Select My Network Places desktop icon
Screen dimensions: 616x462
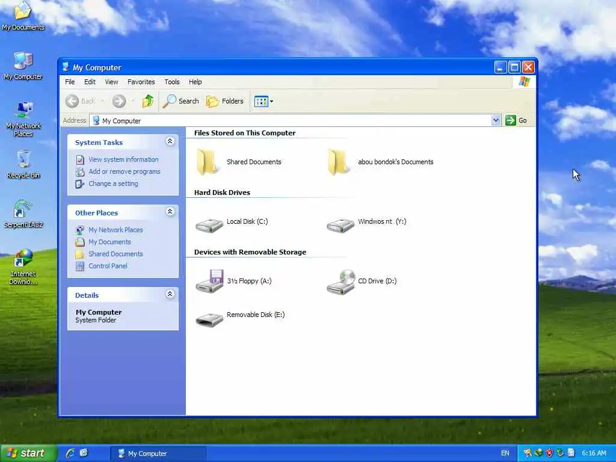point(23,119)
